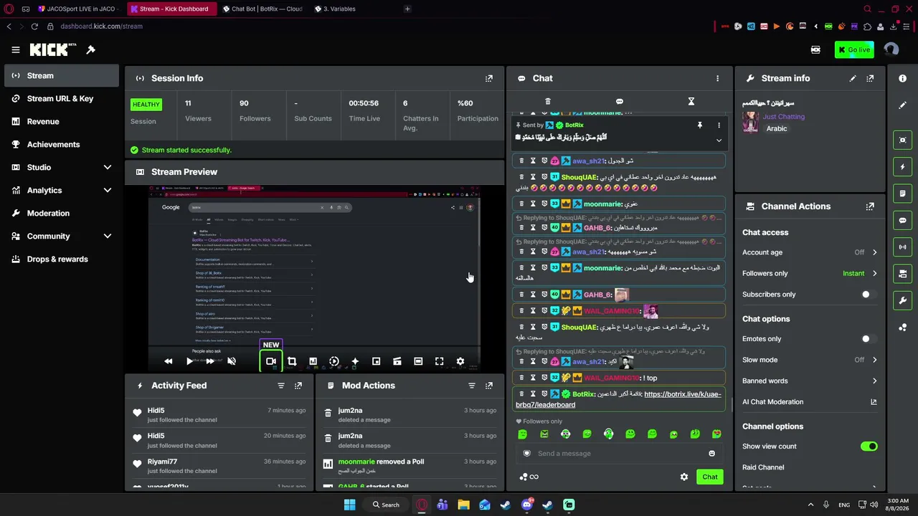Open AI Chat Moderation external link
The width and height of the screenshot is (918, 516).
click(x=874, y=402)
